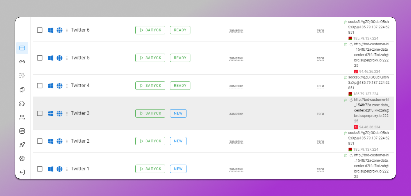Click the Windows OS icon for Twitter 2
The image size is (411, 196).
(50, 141)
